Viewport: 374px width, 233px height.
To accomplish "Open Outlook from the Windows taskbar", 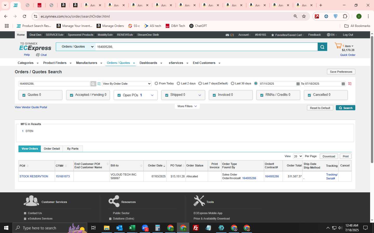I will [119, 228].
